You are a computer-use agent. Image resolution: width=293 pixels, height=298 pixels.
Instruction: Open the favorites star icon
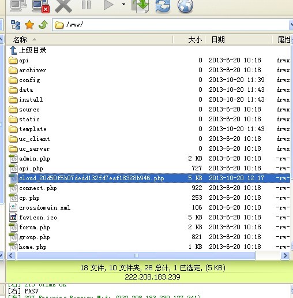[29, 25]
